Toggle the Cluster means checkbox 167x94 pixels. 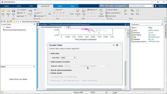65,77
